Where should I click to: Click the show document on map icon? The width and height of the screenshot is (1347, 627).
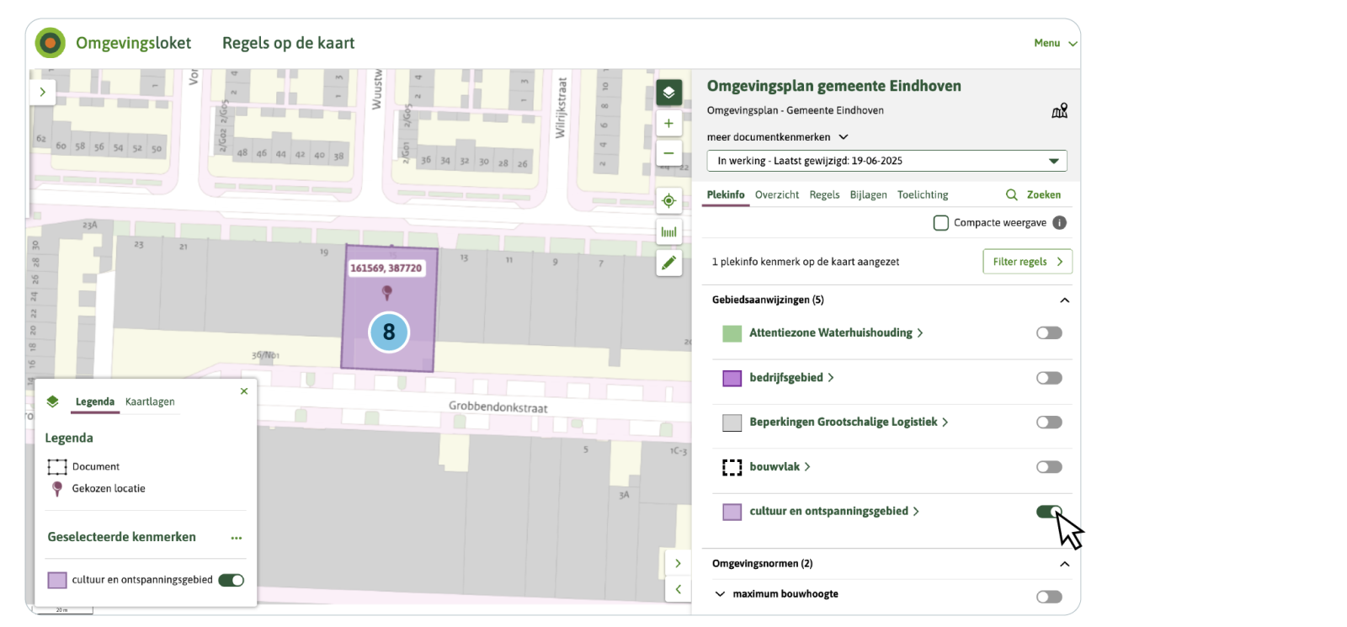tap(1059, 111)
